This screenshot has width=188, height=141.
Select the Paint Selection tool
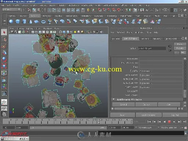tap(4, 46)
